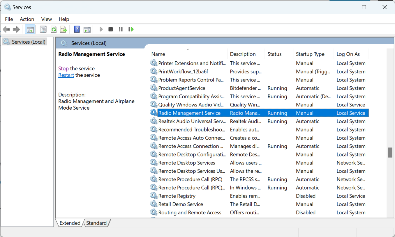
Task: Click the Stop the service link
Action: (64, 68)
